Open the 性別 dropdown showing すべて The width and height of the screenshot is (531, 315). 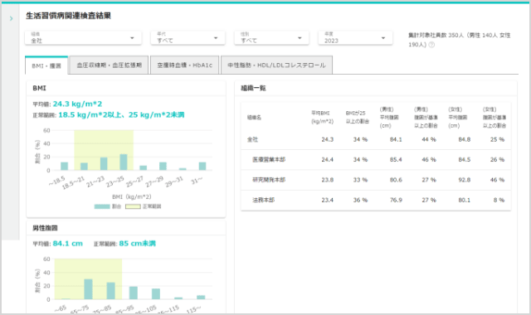tap(271, 37)
